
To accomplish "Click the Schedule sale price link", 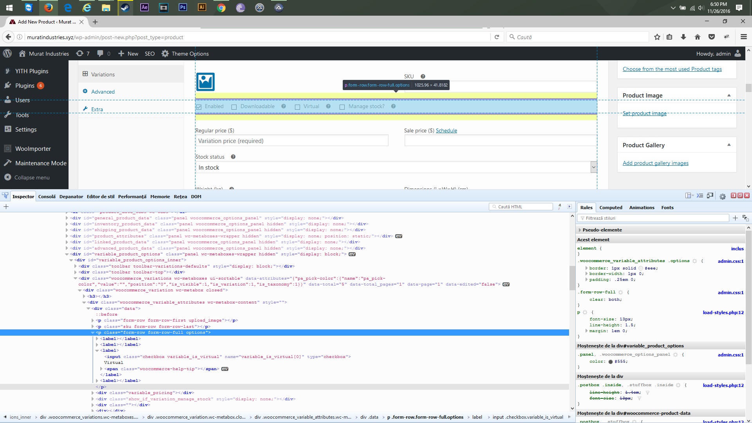I will pos(446,130).
